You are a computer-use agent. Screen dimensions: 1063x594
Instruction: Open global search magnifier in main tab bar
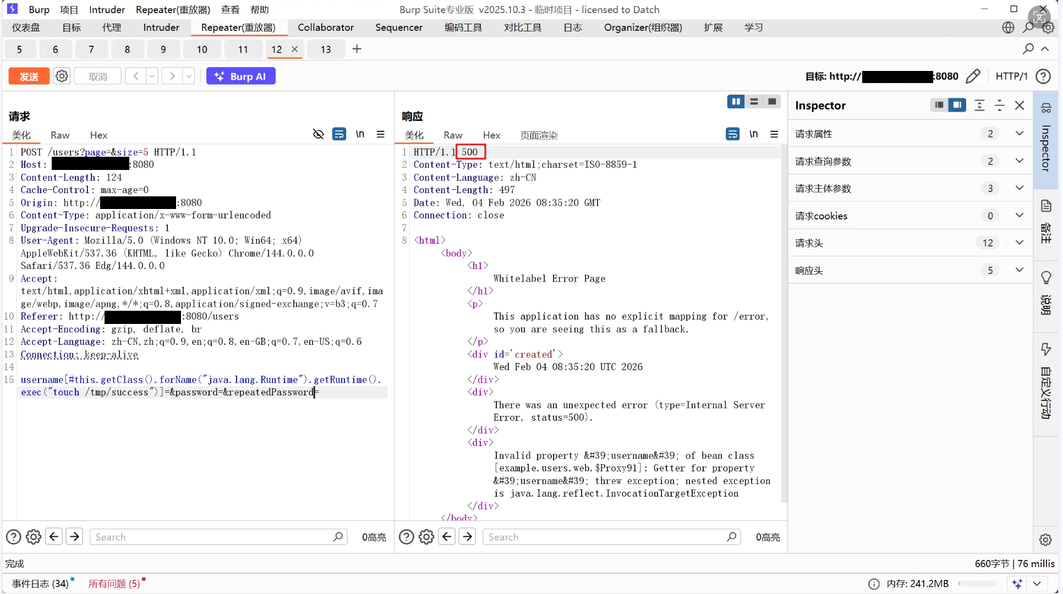[x=1028, y=28]
